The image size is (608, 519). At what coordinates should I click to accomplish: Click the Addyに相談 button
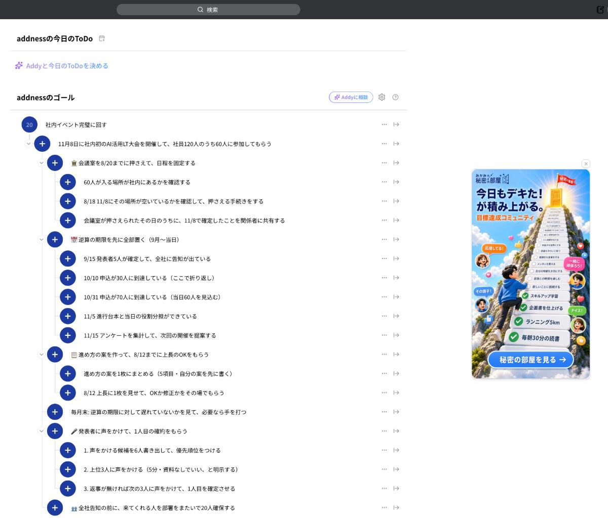pyautogui.click(x=351, y=97)
